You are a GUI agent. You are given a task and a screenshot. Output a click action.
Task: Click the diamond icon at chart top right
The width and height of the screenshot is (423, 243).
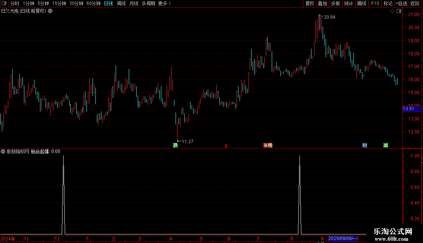coord(392,11)
